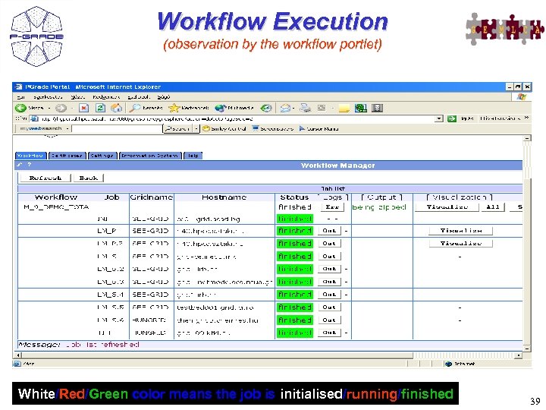This screenshot has width=546, height=410.
Task: Select the Workflow portal tab
Action: click(30, 156)
